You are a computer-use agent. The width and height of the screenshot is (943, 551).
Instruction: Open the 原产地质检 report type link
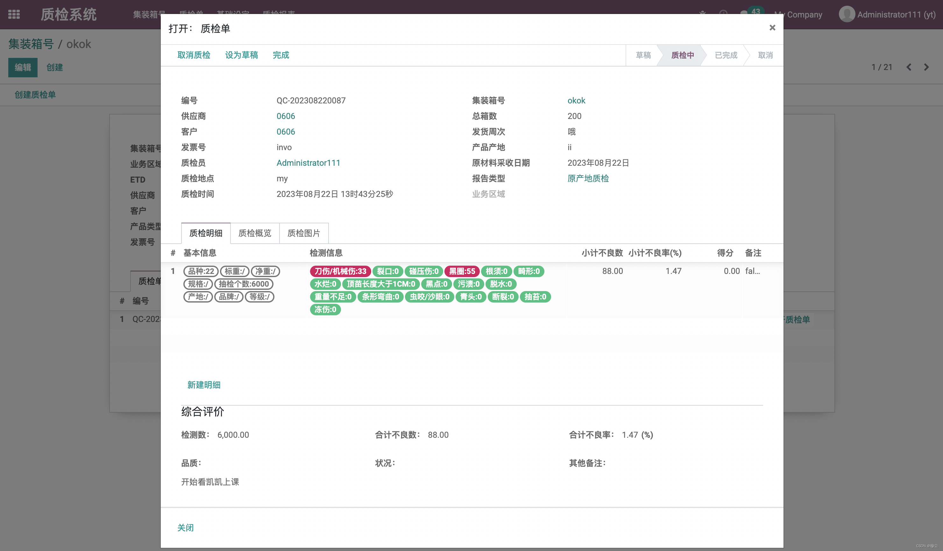click(588, 178)
